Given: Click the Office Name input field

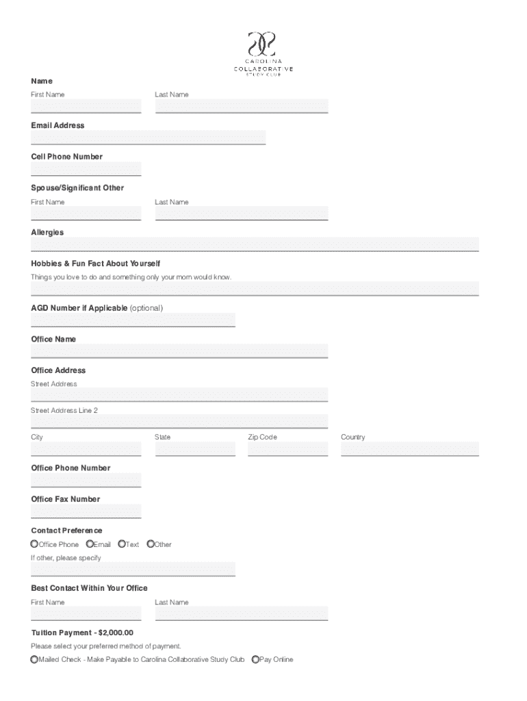Looking at the screenshot, I should point(179,351).
